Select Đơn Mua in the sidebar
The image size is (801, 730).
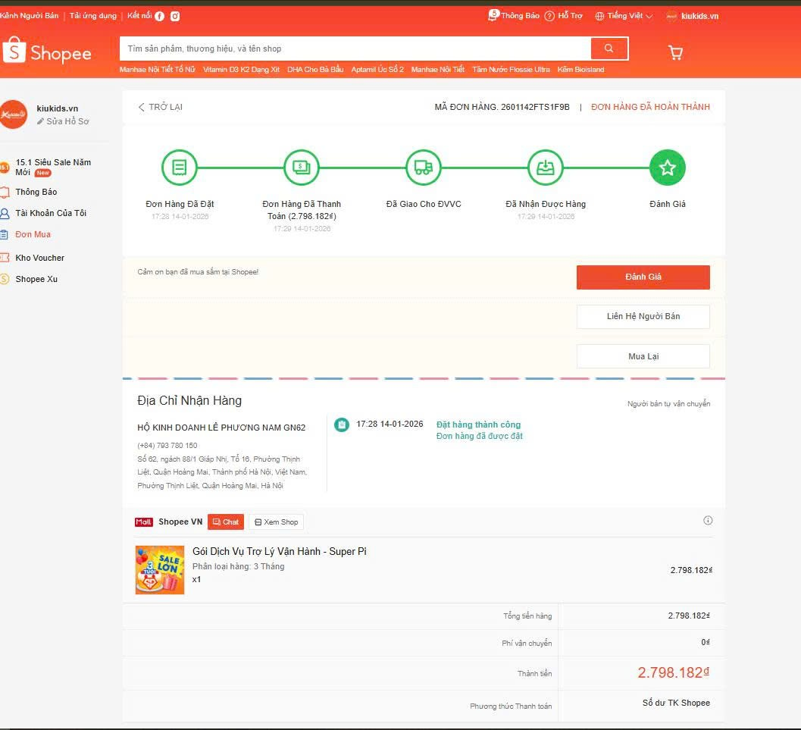pos(33,234)
